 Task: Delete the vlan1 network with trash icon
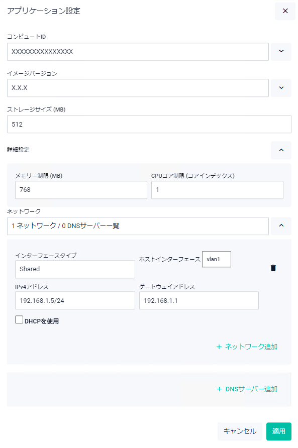pos(273,268)
